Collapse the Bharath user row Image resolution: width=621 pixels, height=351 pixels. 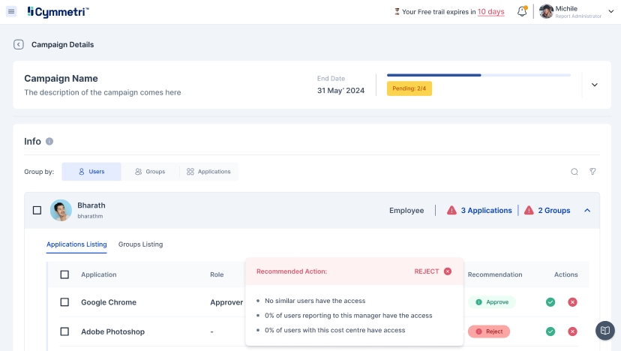pos(587,211)
